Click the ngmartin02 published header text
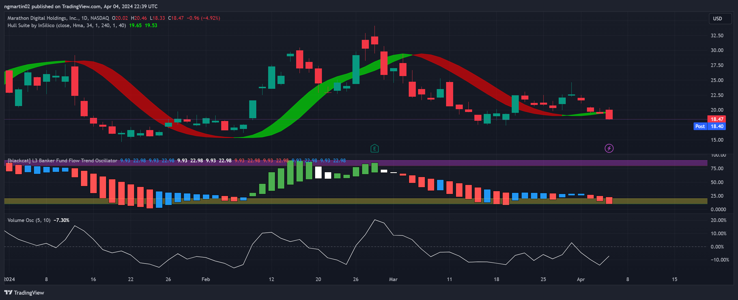Viewport: 738px width, 300px height. pyautogui.click(x=81, y=6)
